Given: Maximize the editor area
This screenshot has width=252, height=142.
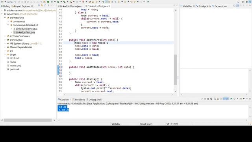Looking at the screenshot, I should (177, 6).
